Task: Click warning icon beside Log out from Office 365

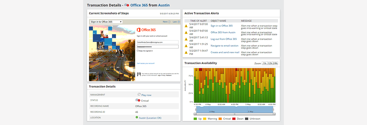Action: (x=186, y=39)
